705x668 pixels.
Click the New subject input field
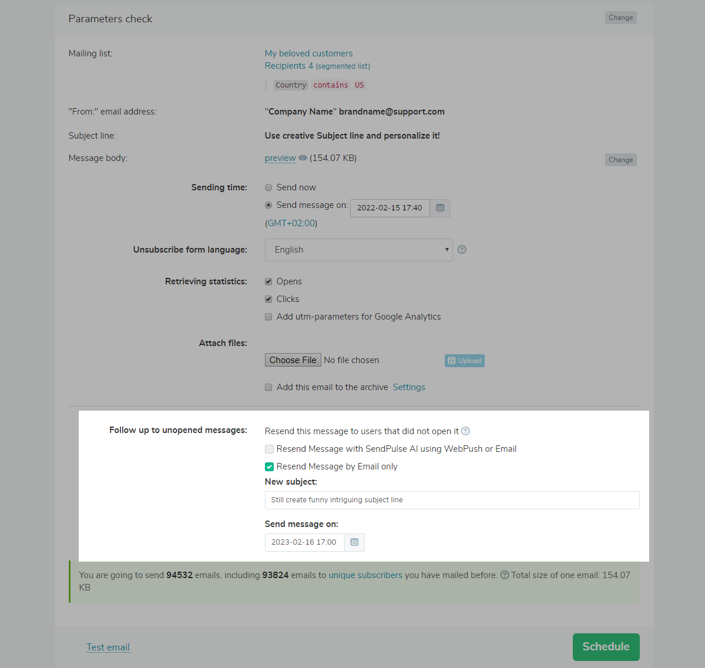[452, 500]
